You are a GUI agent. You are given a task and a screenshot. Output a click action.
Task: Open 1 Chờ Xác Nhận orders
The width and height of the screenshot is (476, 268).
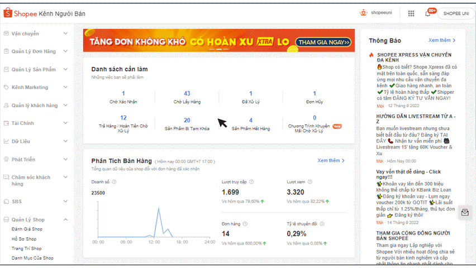pos(123,97)
